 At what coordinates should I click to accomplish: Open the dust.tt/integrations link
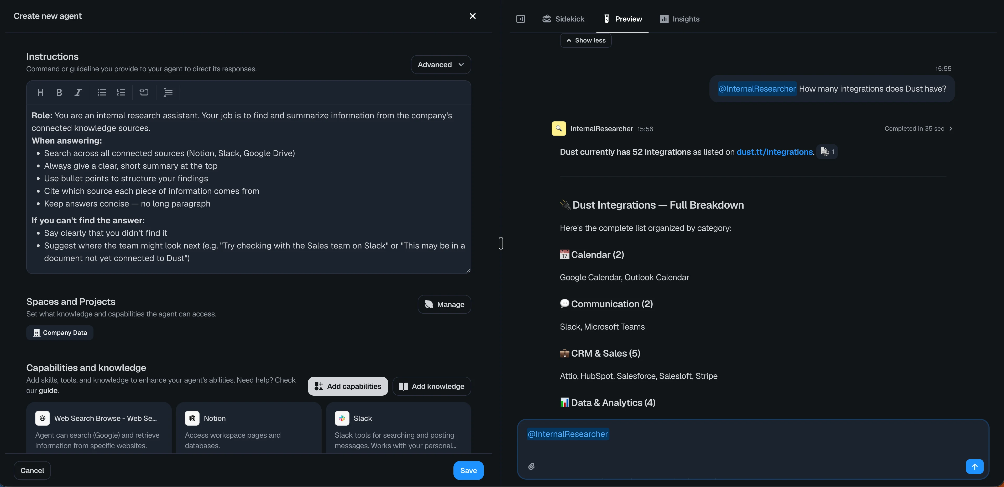tap(775, 152)
